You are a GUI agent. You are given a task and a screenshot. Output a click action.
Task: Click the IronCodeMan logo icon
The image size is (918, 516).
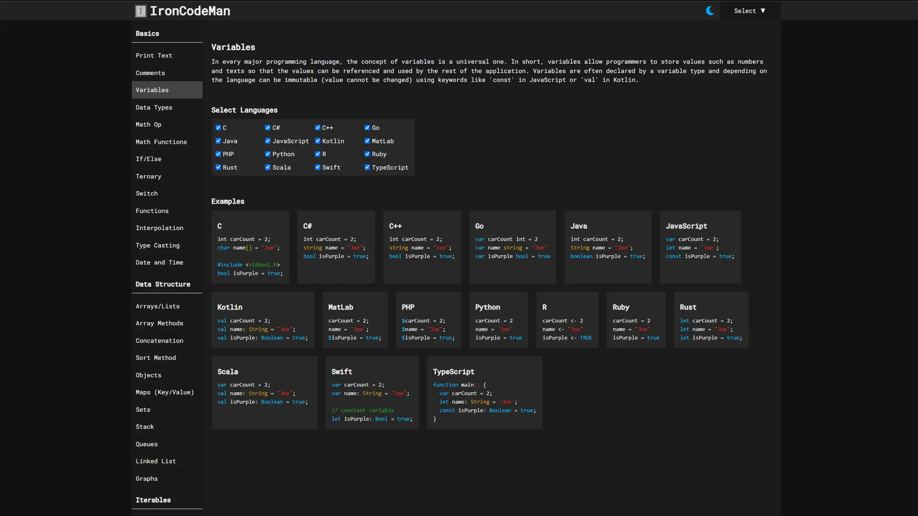pyautogui.click(x=140, y=11)
